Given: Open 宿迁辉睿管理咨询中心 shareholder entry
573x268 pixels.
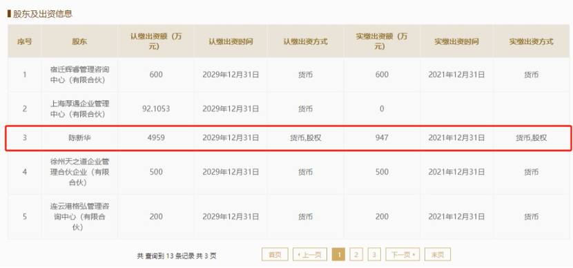Looking at the screenshot, I should (x=79, y=75).
